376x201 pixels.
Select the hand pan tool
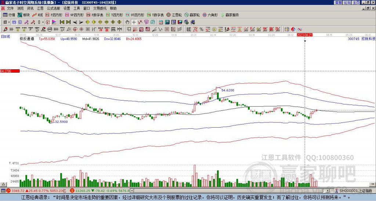pos(127,22)
